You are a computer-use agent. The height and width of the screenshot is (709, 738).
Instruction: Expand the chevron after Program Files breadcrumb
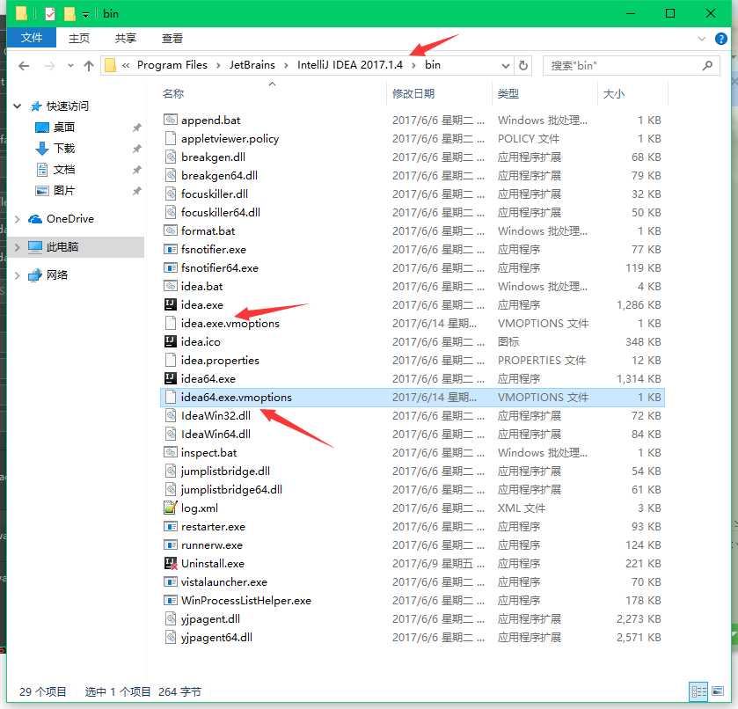(x=218, y=65)
